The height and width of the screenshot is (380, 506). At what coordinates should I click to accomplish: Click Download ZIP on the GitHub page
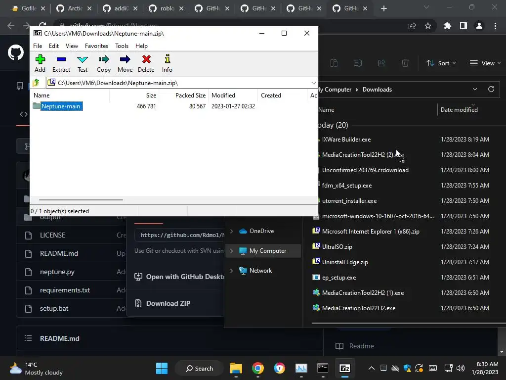tap(168, 303)
